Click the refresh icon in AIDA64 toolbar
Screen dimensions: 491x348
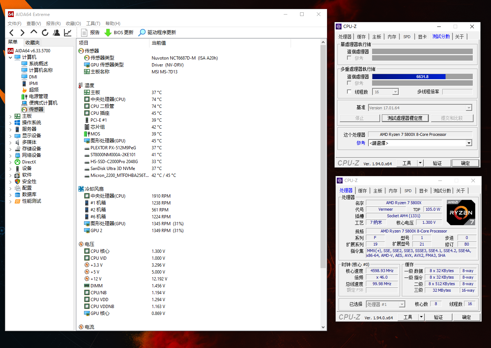(x=45, y=33)
